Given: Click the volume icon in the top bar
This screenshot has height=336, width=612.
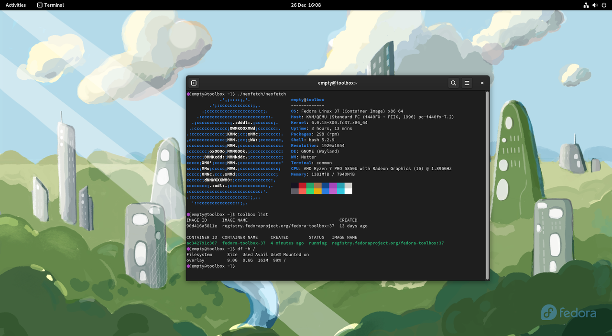Looking at the screenshot, I should point(595,5).
